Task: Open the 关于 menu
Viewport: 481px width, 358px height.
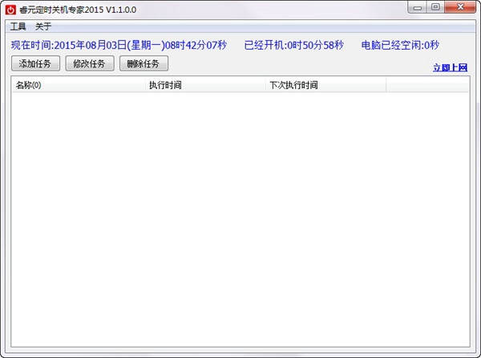Action: pos(43,26)
